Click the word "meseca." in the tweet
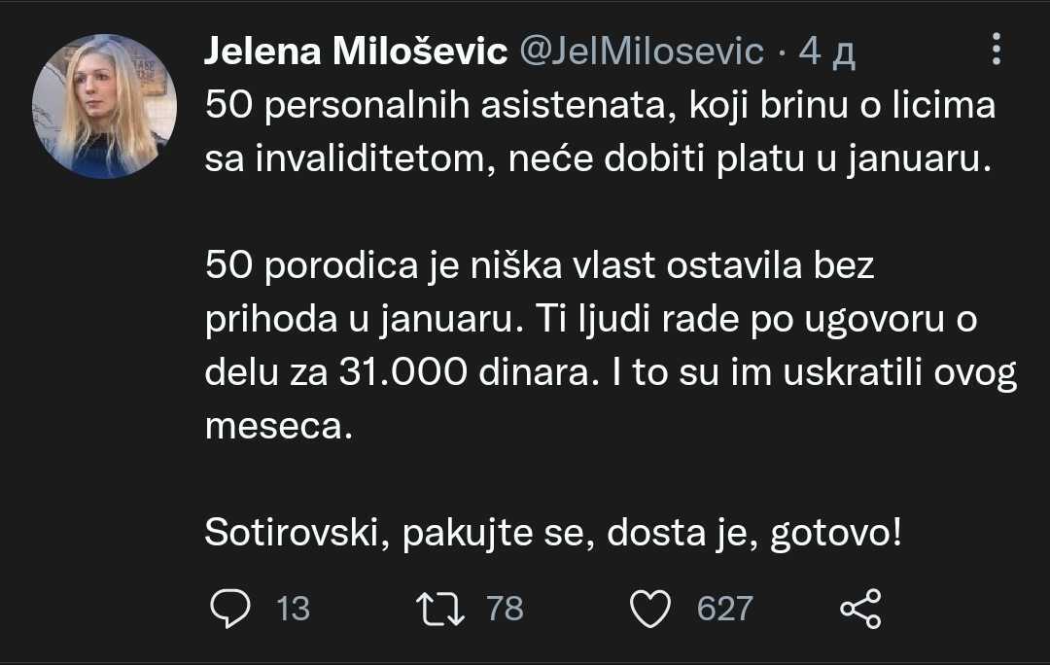 point(276,426)
